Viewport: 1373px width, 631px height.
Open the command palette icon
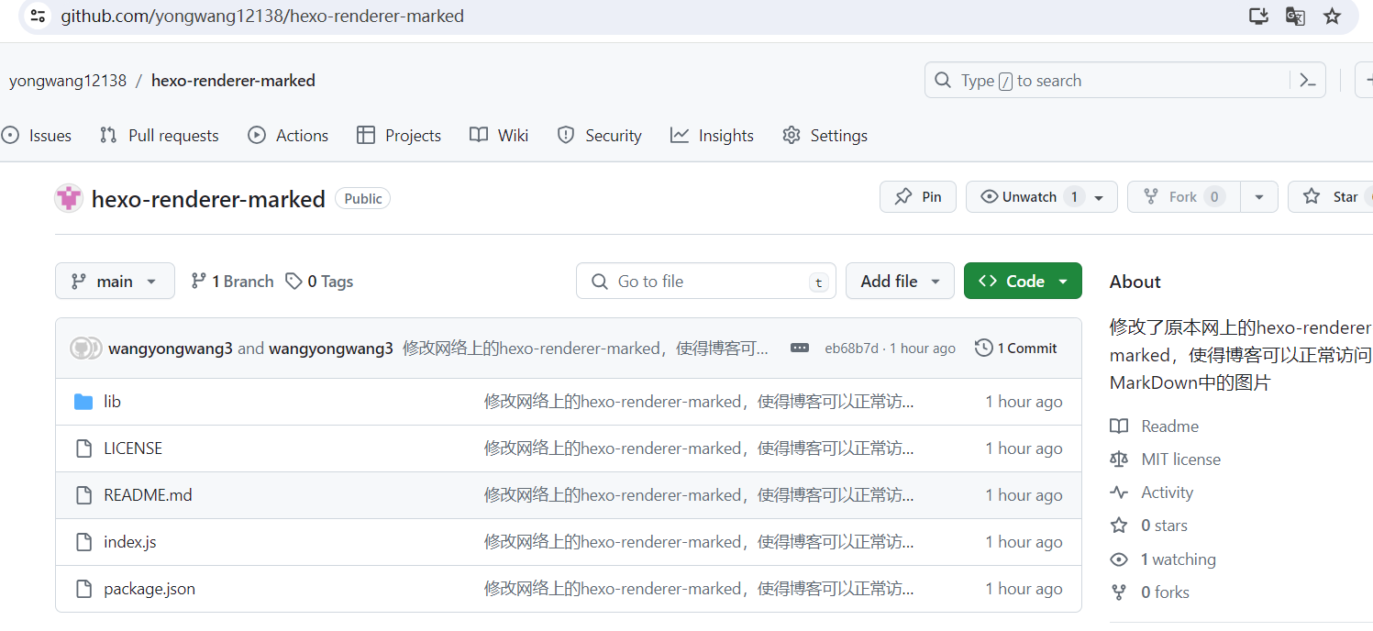click(1308, 81)
